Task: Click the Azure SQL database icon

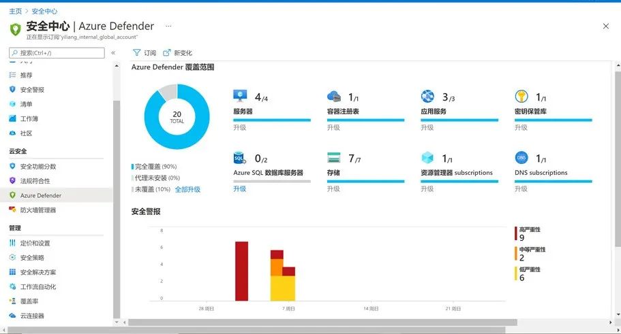Action: pyautogui.click(x=240, y=158)
